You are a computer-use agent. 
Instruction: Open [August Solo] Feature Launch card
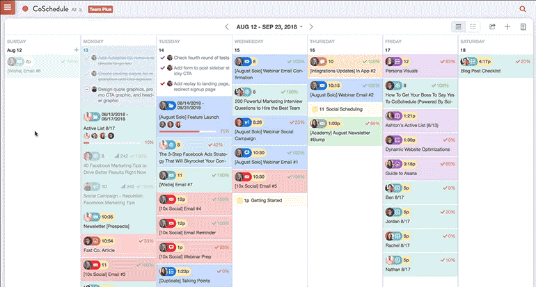194,117
